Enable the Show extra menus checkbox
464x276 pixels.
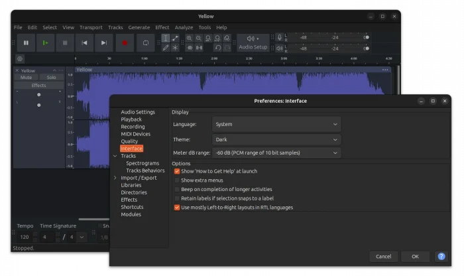point(177,180)
